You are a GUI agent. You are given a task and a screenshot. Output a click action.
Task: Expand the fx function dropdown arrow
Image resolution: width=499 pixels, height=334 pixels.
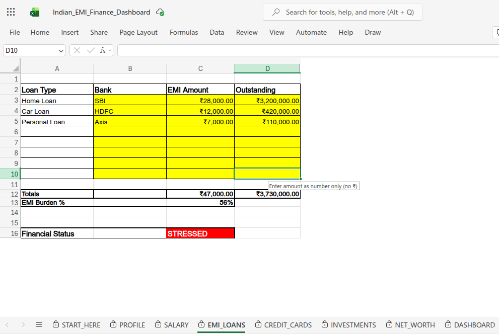(x=110, y=50)
